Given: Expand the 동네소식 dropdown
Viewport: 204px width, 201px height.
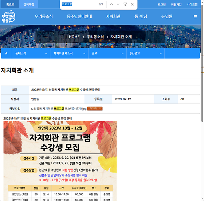Looking at the screenshot, I should tap(31, 53).
